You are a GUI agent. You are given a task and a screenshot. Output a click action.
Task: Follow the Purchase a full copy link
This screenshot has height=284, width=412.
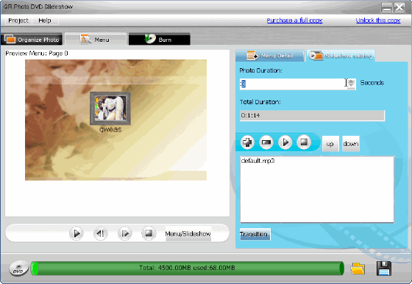point(294,21)
